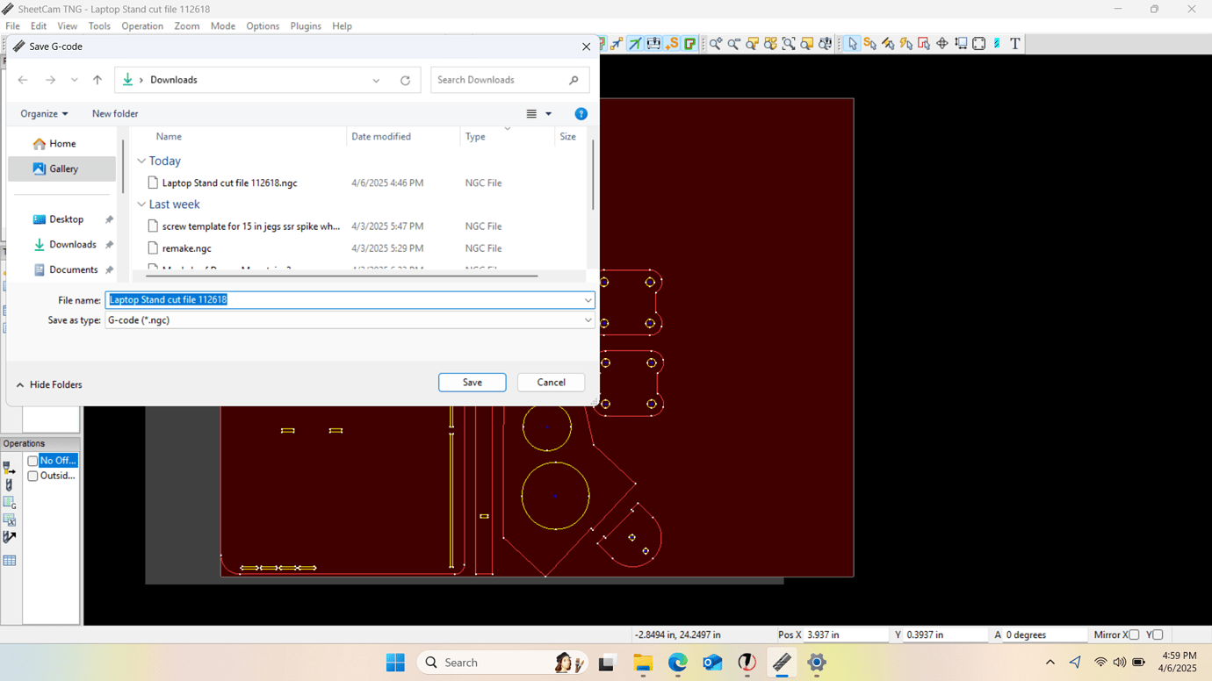The image size is (1212, 681).
Task: Open the blue help icon in dialog
Action: pos(581,114)
